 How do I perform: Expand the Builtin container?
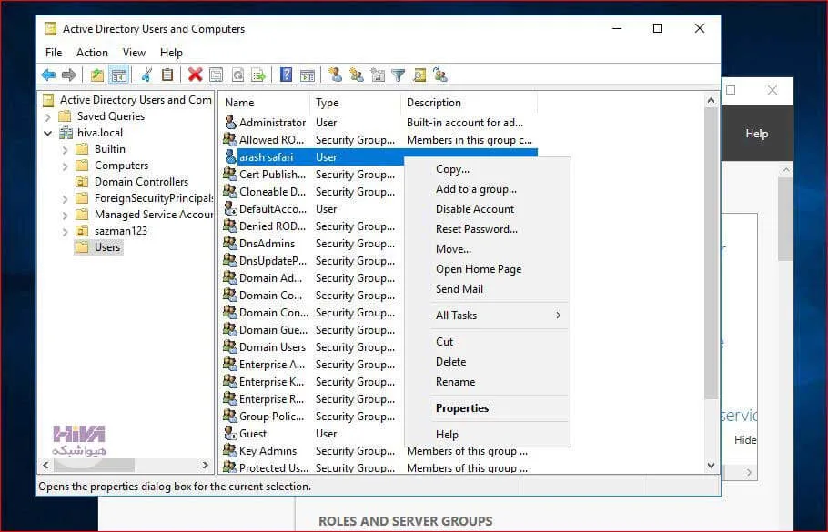[x=65, y=149]
